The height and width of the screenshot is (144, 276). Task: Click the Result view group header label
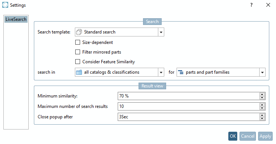[x=152, y=86]
